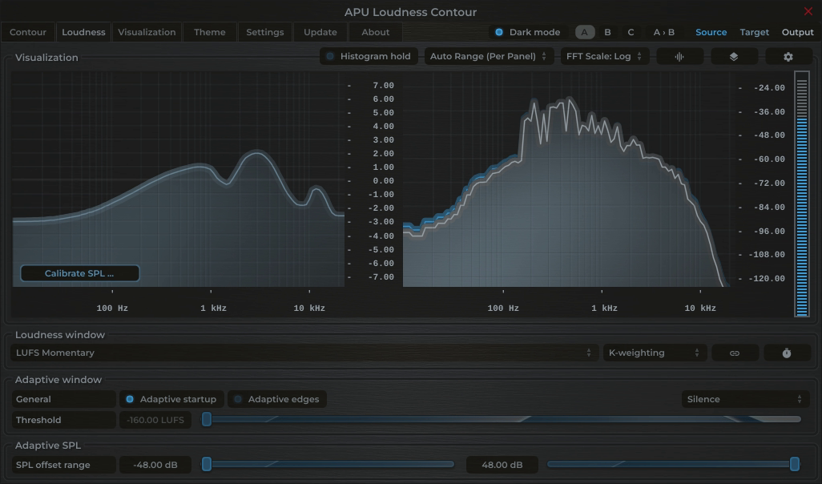This screenshot has height=484, width=822.
Task: Toggle Adaptive edges option
Action: pyautogui.click(x=276, y=399)
